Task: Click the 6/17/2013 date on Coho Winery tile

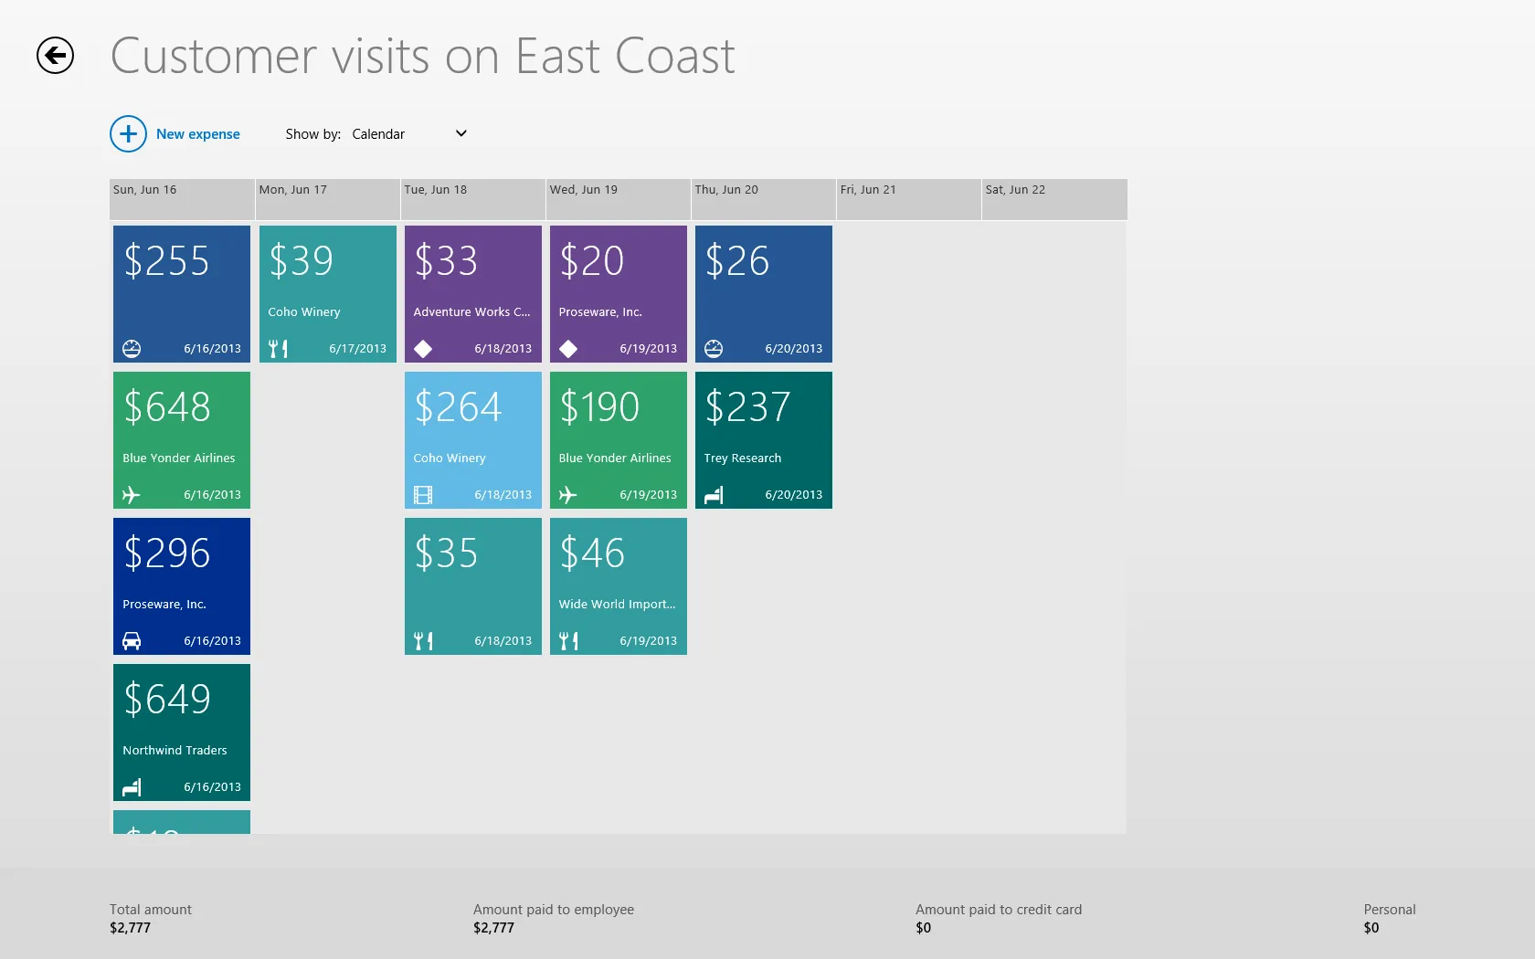Action: 358,349
